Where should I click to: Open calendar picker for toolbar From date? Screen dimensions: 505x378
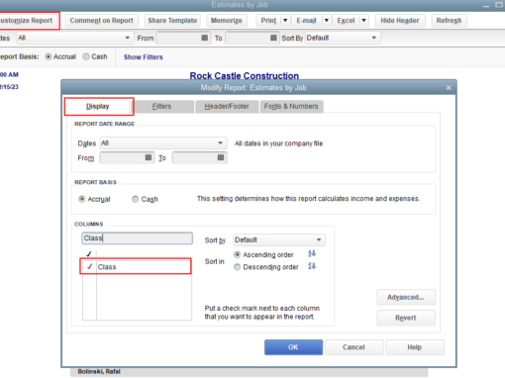205,38
